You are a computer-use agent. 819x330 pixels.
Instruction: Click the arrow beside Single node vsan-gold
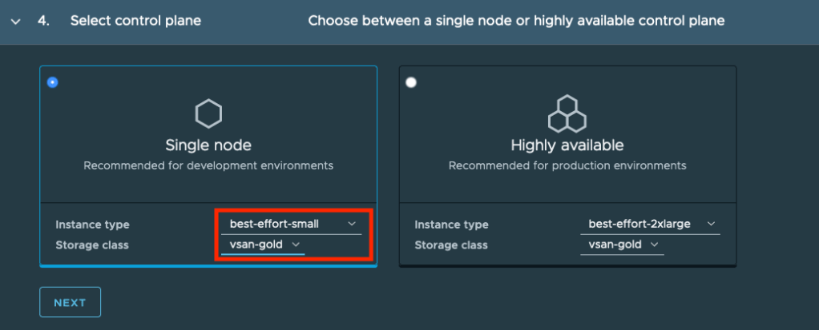296,245
